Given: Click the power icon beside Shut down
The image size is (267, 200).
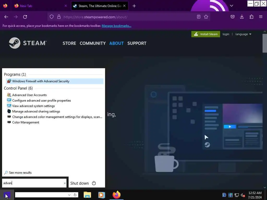Looking at the screenshot, I should tap(94, 183).
